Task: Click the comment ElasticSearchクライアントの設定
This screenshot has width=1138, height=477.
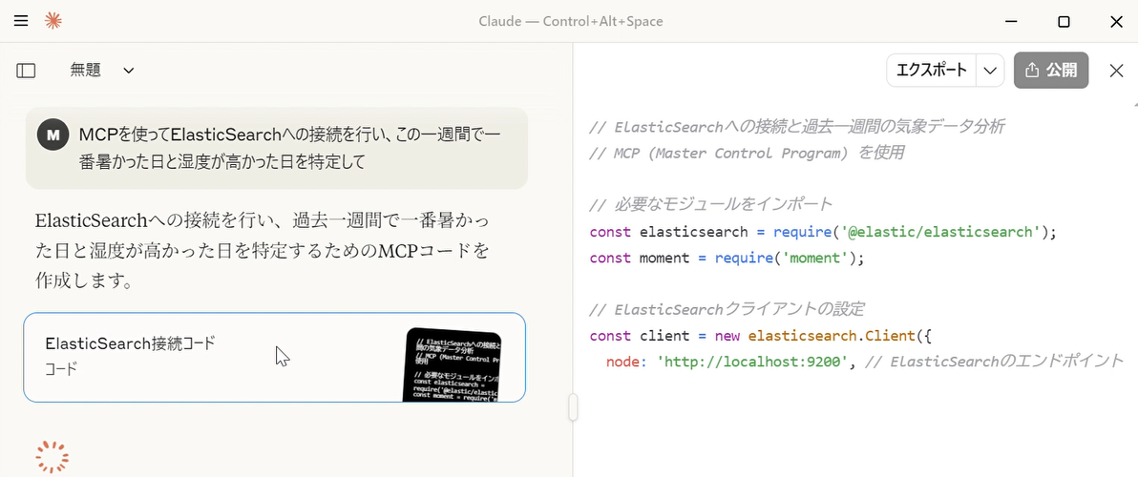Action: (x=727, y=309)
